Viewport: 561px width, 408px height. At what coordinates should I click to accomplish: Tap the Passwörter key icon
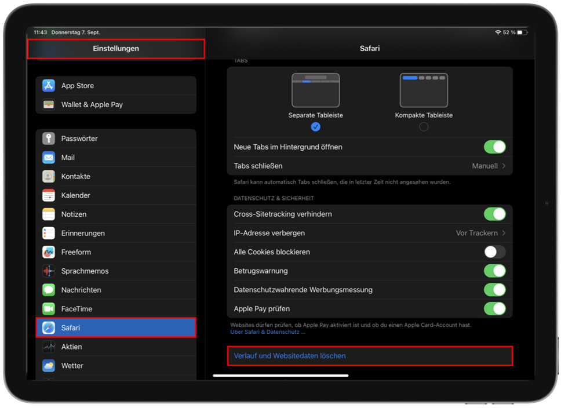(49, 139)
